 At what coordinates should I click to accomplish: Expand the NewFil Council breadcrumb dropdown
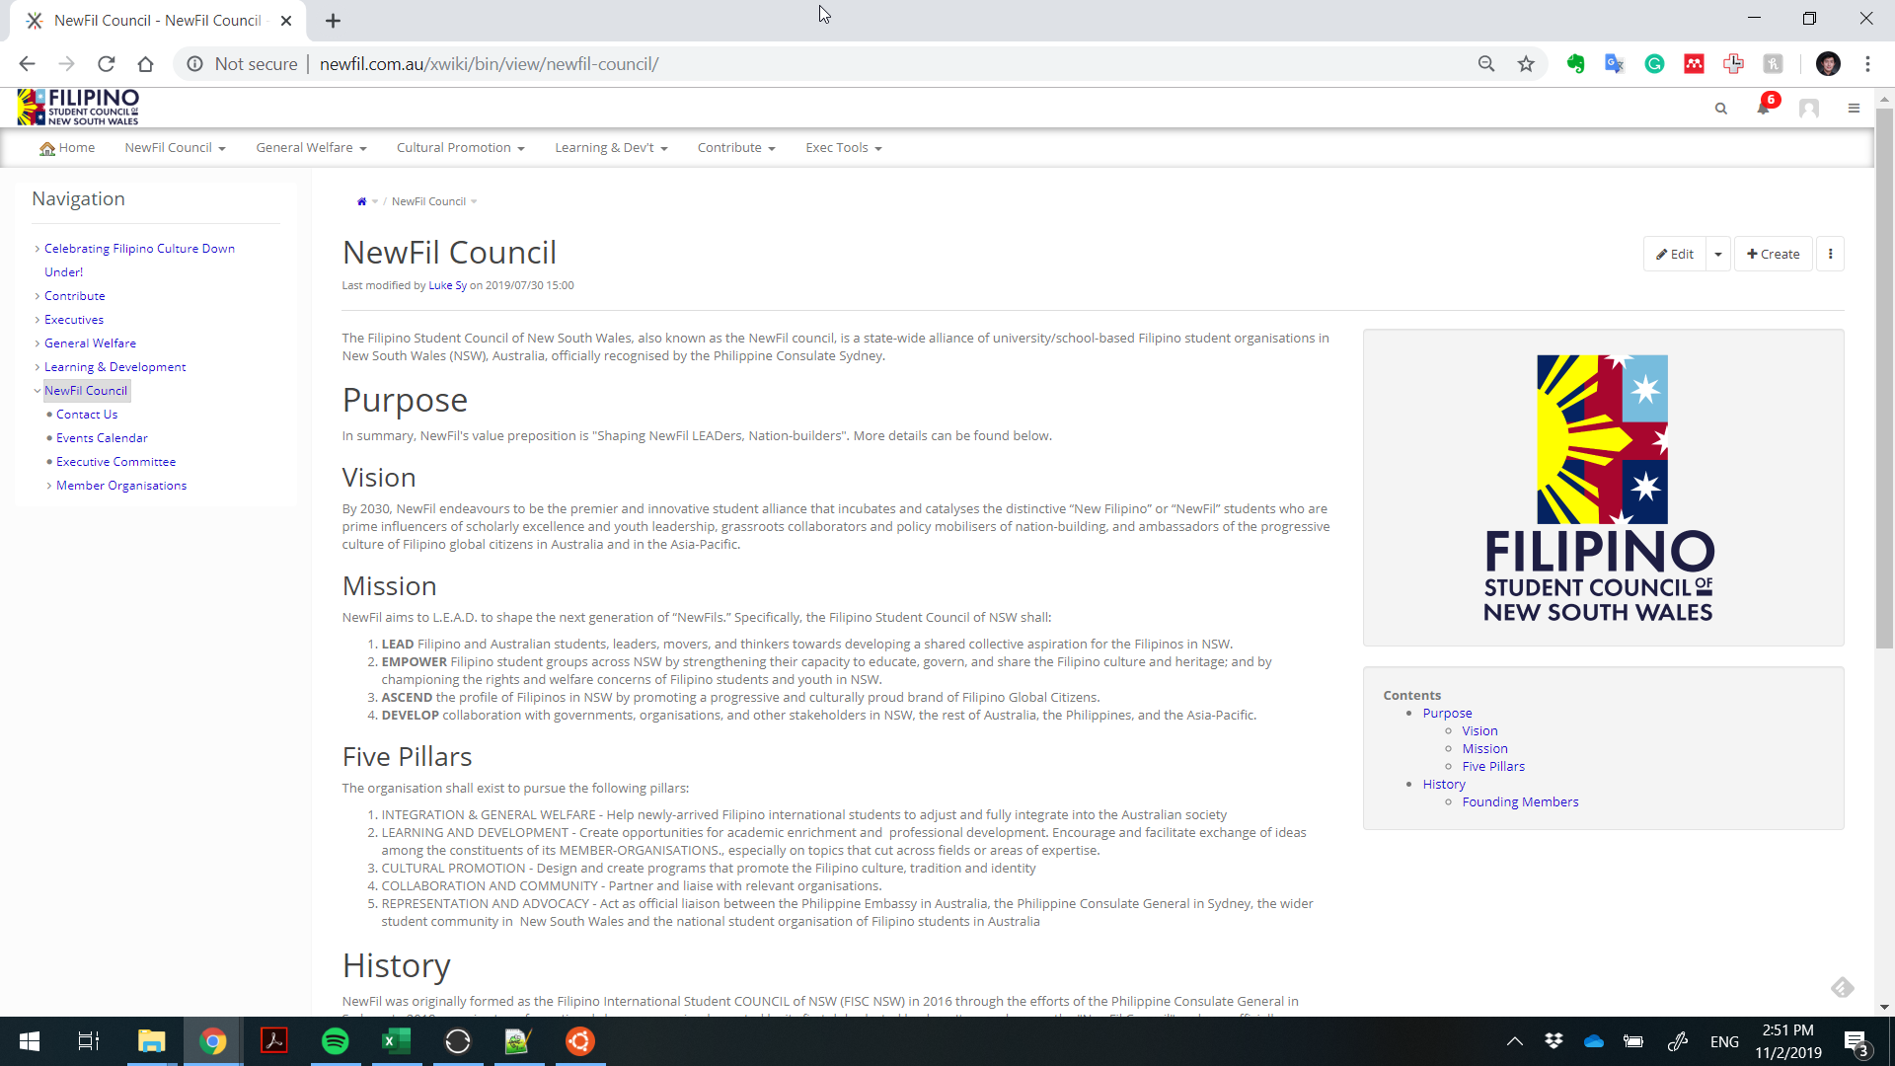tap(474, 202)
